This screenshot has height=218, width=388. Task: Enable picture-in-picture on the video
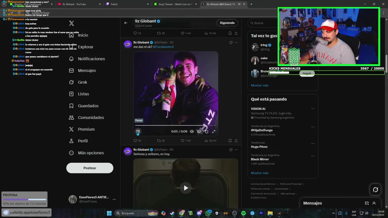coord(206,131)
